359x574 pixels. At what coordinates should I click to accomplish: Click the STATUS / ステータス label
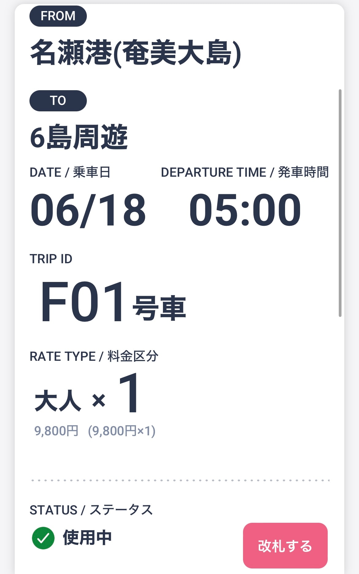click(x=91, y=510)
